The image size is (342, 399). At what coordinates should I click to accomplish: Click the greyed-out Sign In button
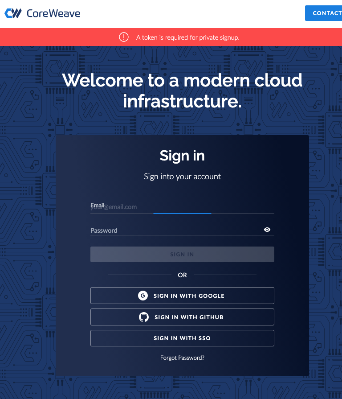[182, 254]
